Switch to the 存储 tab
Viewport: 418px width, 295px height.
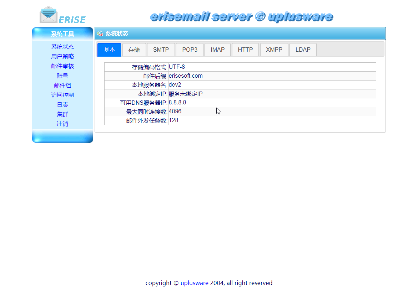coord(134,50)
